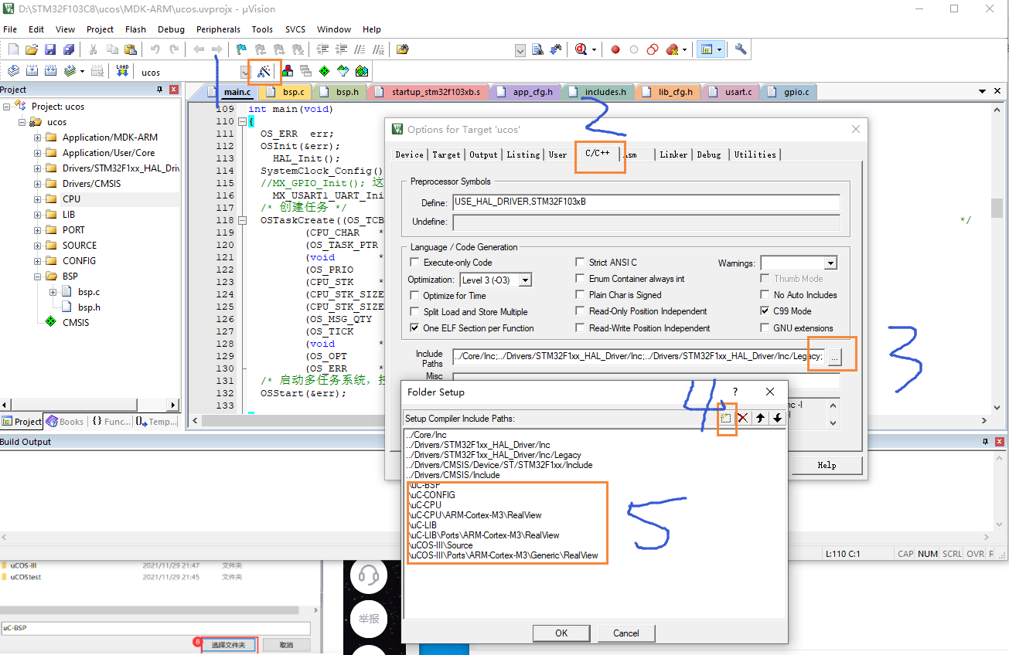Uncheck One ELF Section per Function
Screen dimensions: 1009x655
tap(415, 327)
